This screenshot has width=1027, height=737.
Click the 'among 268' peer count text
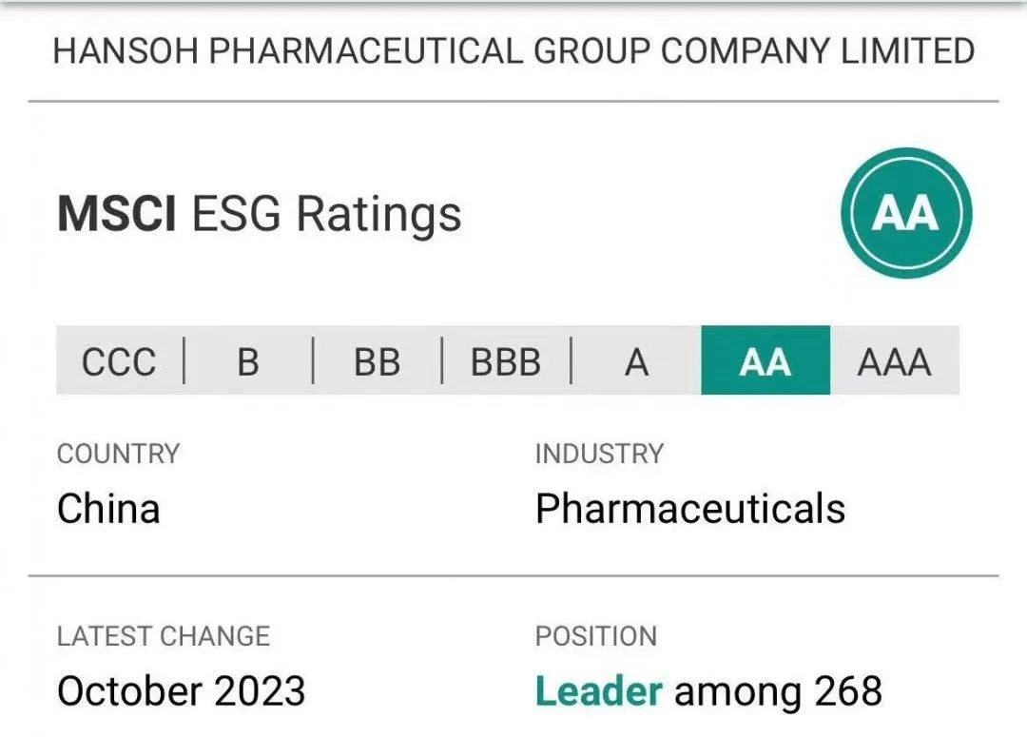[x=778, y=691]
